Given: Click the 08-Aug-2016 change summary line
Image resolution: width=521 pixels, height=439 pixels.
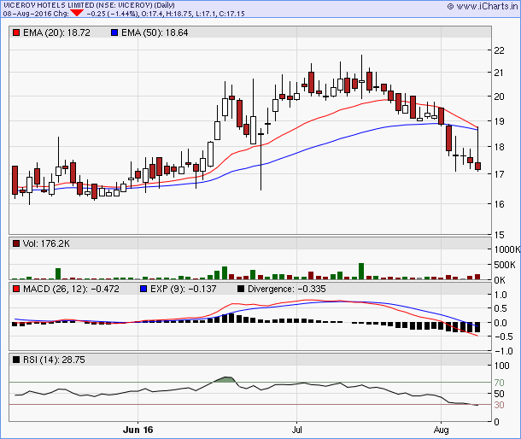Looking at the screenshot, I should 124,14.
